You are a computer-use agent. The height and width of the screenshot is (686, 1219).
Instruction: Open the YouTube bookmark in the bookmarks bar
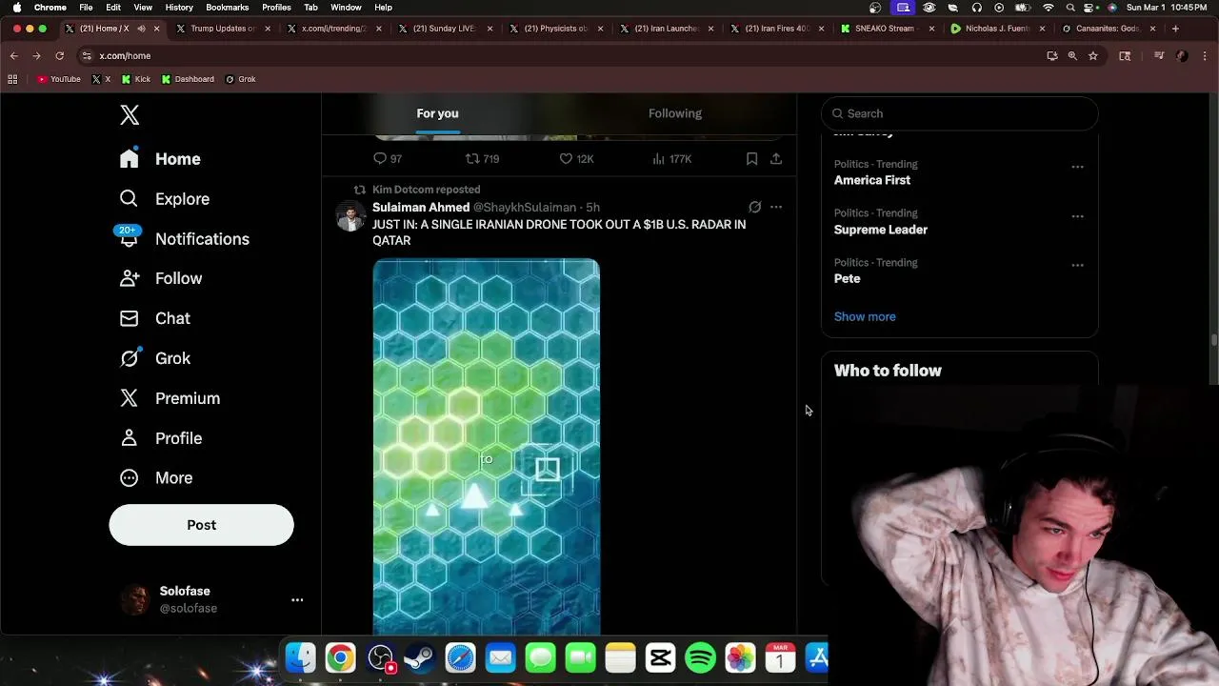point(59,79)
